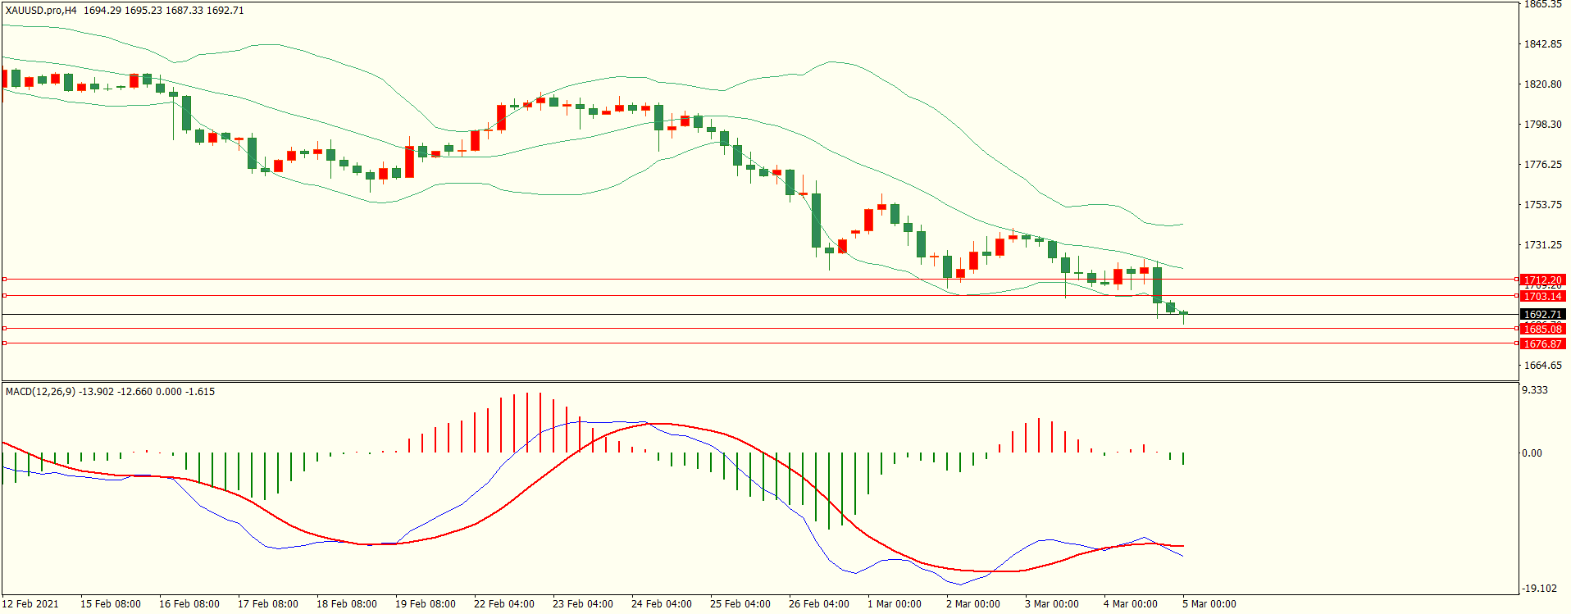Click the last candlestick at current price
1571x614 pixels.
[x=1183, y=313]
